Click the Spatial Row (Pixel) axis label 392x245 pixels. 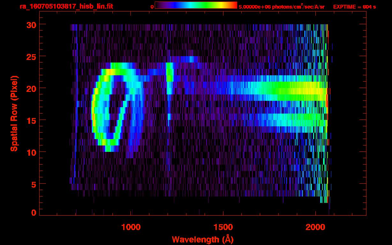(14, 113)
